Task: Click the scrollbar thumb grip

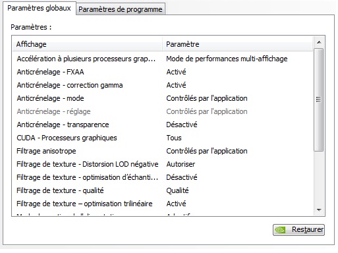Action: 318,99
